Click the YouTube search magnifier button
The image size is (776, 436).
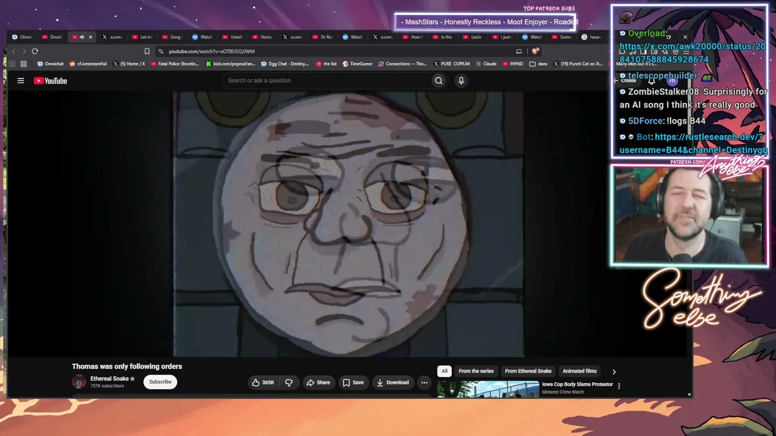pos(438,81)
